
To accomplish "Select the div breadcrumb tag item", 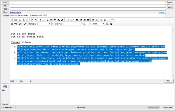I will pos(21,81).
